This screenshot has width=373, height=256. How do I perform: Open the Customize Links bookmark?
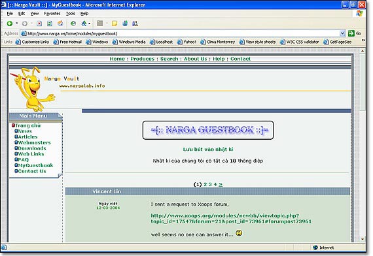tap(32, 42)
